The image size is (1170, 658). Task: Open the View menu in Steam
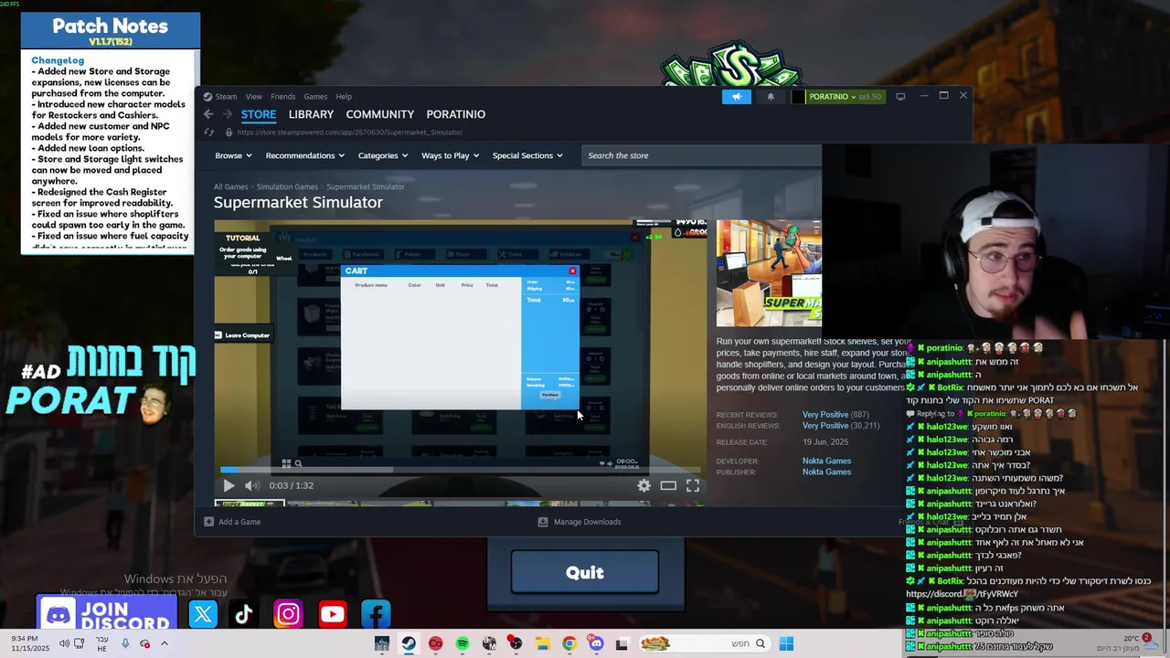click(x=253, y=96)
